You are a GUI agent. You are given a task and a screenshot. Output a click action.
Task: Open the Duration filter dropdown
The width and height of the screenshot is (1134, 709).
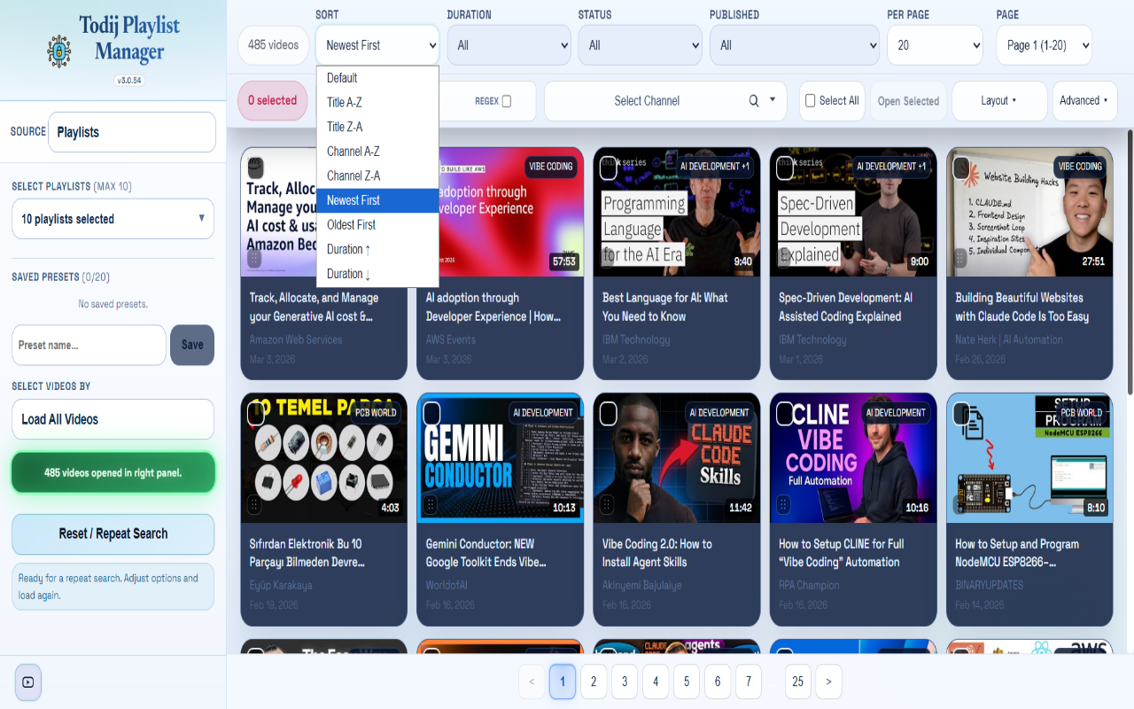pyautogui.click(x=509, y=45)
